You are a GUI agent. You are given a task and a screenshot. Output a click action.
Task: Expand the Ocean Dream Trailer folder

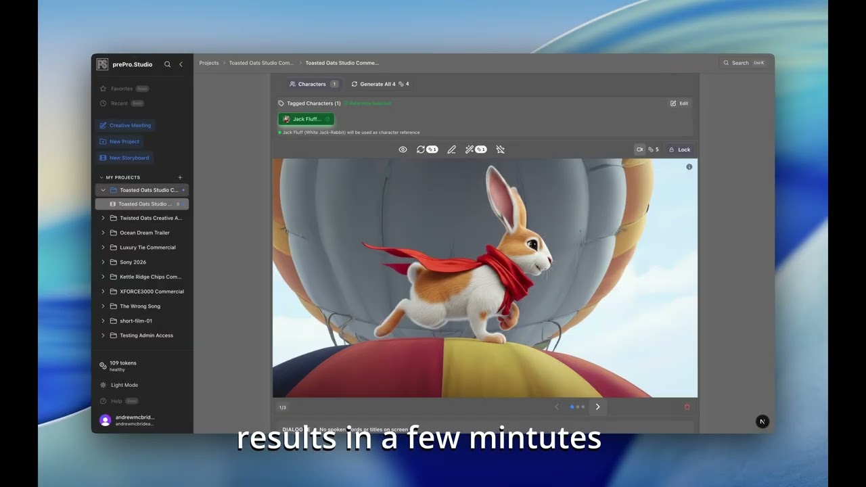(x=103, y=233)
